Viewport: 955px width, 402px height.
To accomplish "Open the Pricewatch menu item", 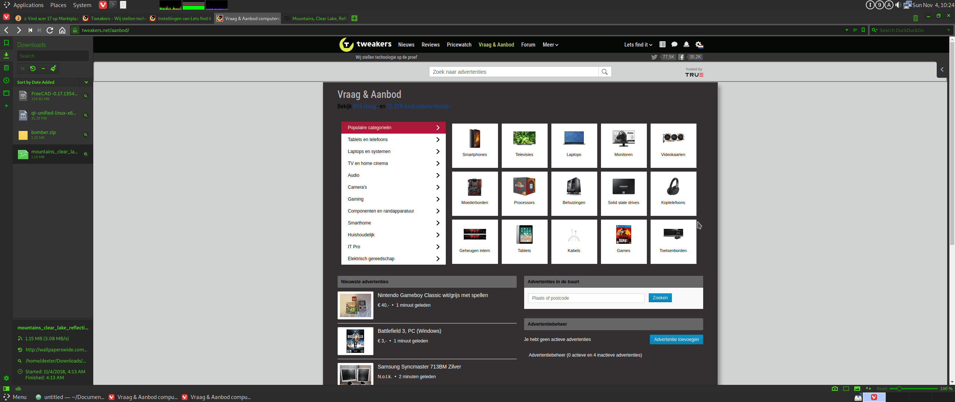I will (459, 45).
